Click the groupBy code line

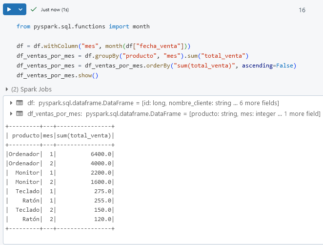[132, 56]
